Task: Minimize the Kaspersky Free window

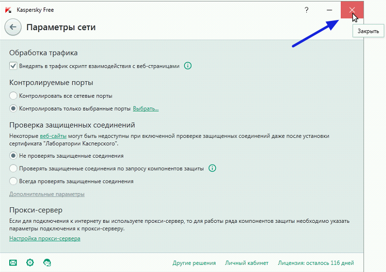Action: pos(330,10)
